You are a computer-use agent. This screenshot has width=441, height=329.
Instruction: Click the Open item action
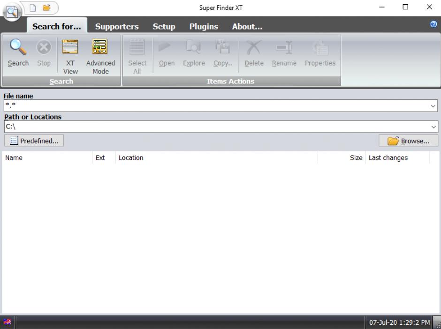167,53
